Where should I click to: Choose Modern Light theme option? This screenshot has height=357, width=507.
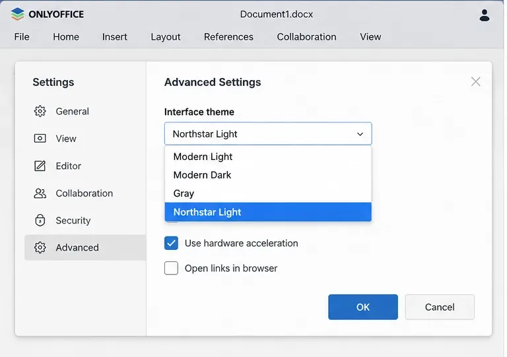pos(268,157)
